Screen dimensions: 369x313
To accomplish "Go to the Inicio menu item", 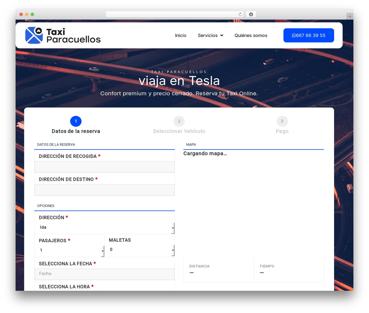I will pyautogui.click(x=181, y=35).
